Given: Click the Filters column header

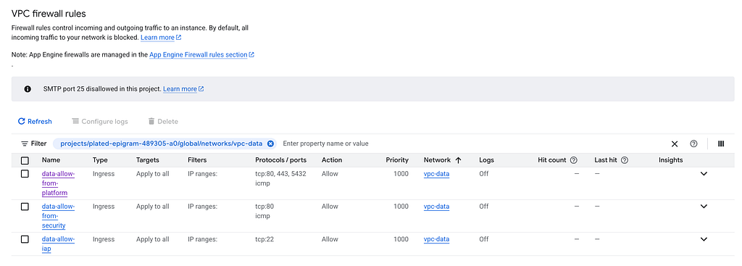Looking at the screenshot, I should (x=197, y=160).
